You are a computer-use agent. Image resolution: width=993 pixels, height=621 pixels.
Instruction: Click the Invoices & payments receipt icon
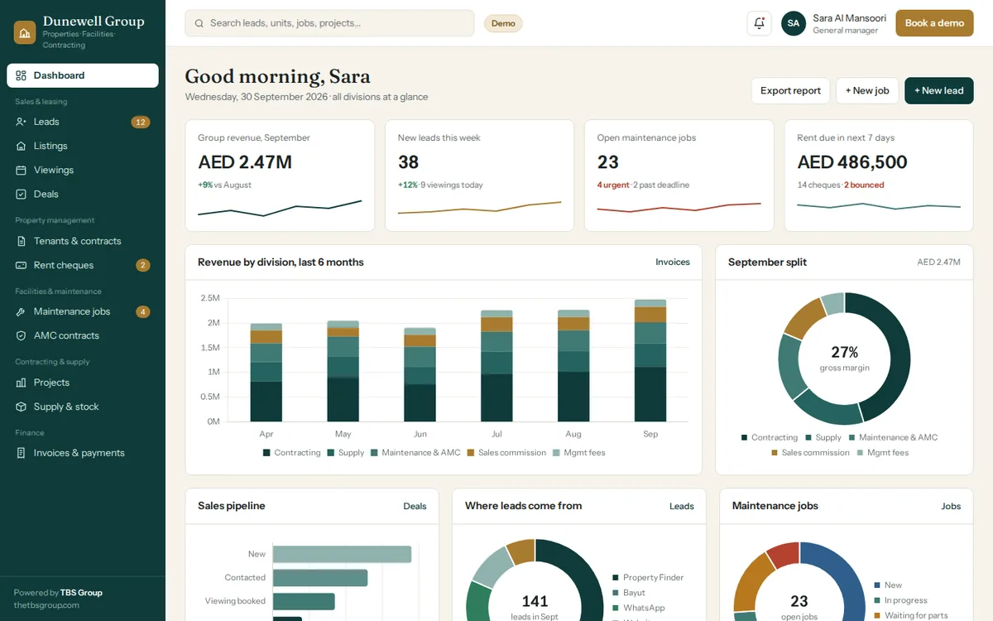point(22,453)
